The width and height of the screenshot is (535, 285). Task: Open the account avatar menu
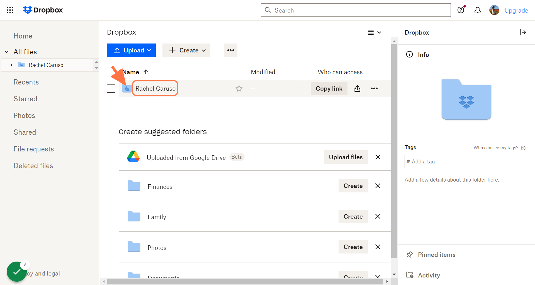(x=494, y=10)
